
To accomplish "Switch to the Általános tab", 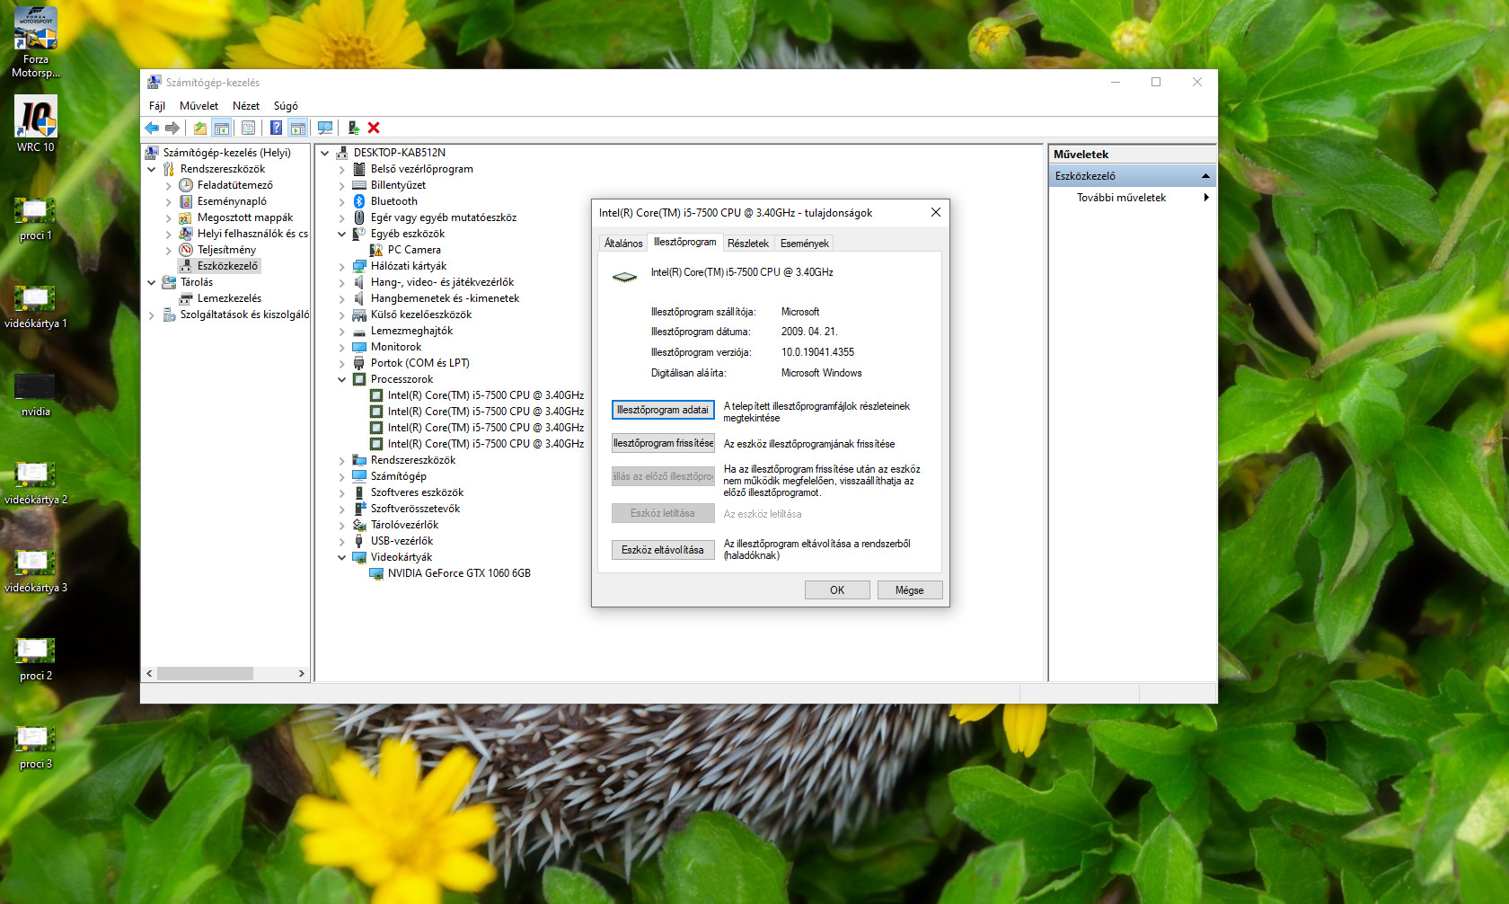I will click(x=623, y=244).
